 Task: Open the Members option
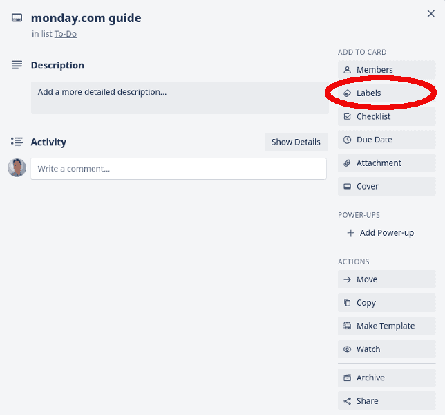pos(386,70)
